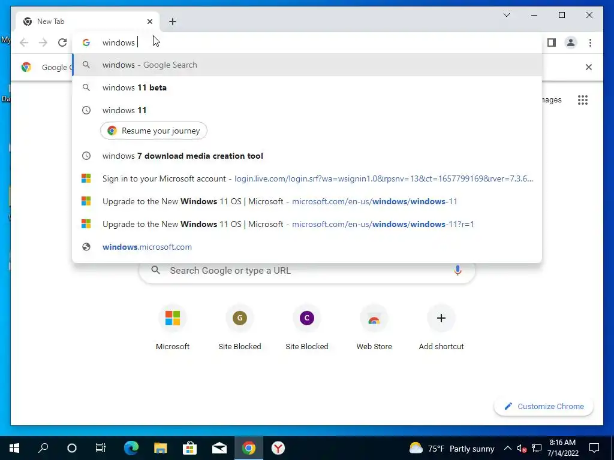Open the Web Store shortcut

click(x=374, y=328)
